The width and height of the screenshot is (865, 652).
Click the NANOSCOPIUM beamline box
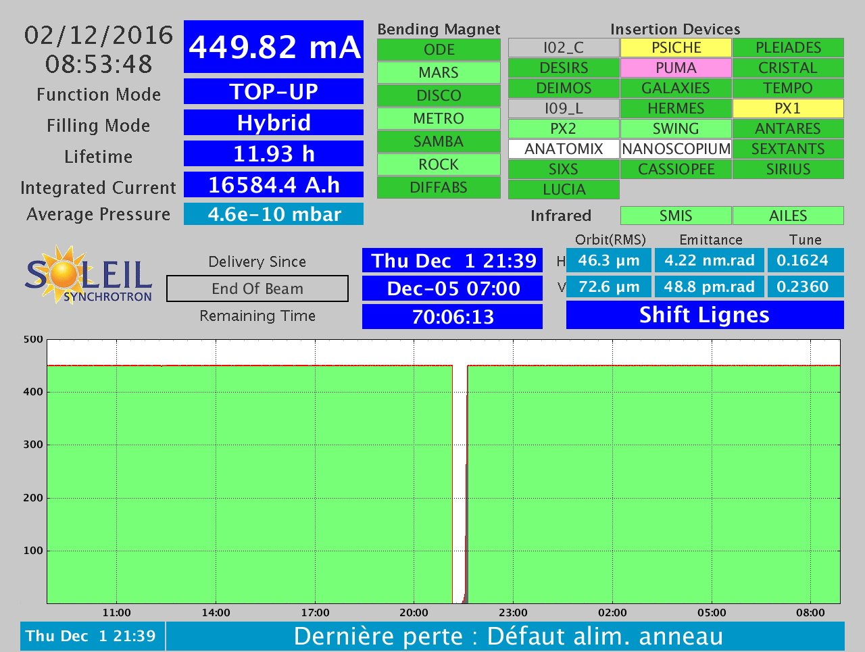click(676, 149)
